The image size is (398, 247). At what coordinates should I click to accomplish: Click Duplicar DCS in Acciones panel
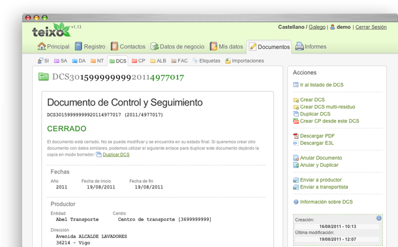click(315, 114)
